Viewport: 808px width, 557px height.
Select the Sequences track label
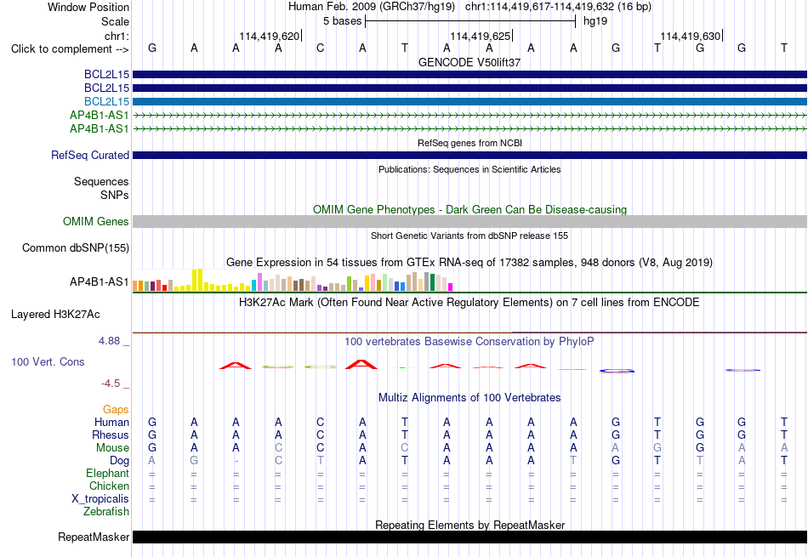tap(101, 181)
